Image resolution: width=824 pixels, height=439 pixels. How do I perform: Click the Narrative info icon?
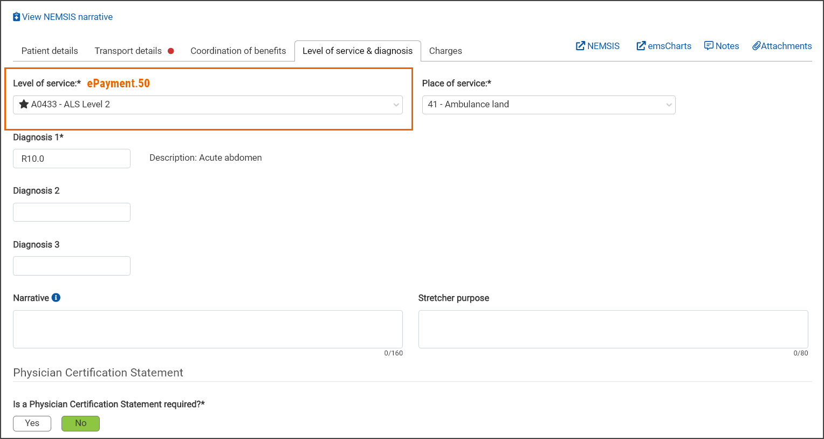tap(56, 298)
